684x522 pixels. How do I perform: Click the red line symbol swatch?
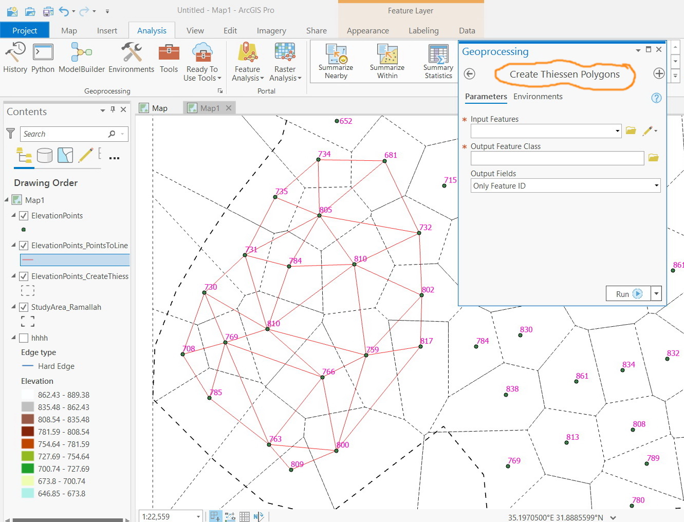pos(28,260)
